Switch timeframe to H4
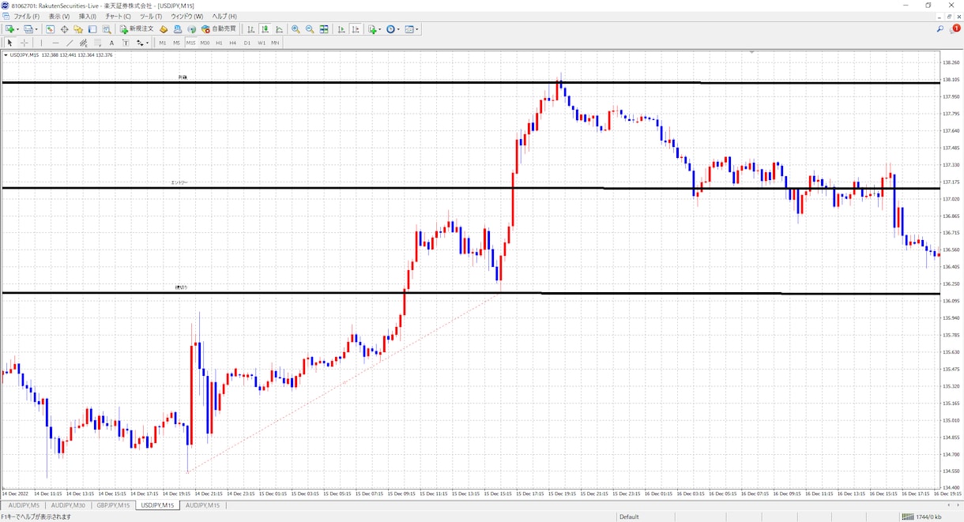The height and width of the screenshot is (522, 964). (x=233, y=43)
